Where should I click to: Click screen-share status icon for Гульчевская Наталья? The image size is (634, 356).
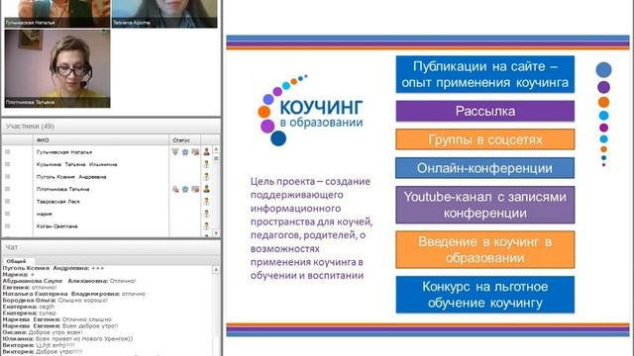click(x=195, y=151)
